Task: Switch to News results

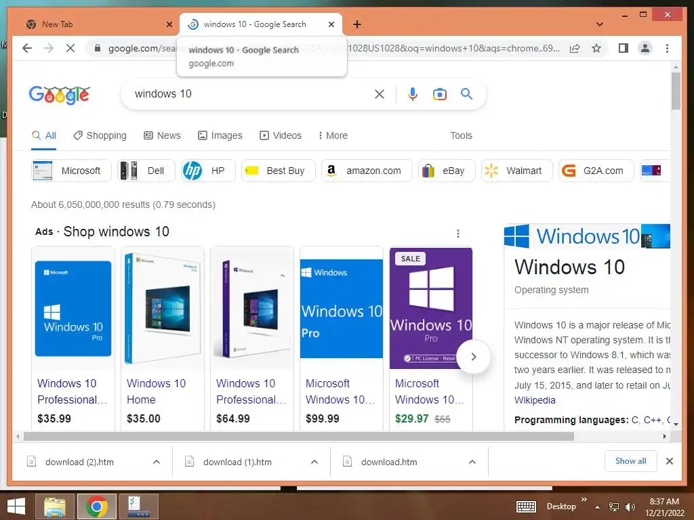Action: coord(163,135)
